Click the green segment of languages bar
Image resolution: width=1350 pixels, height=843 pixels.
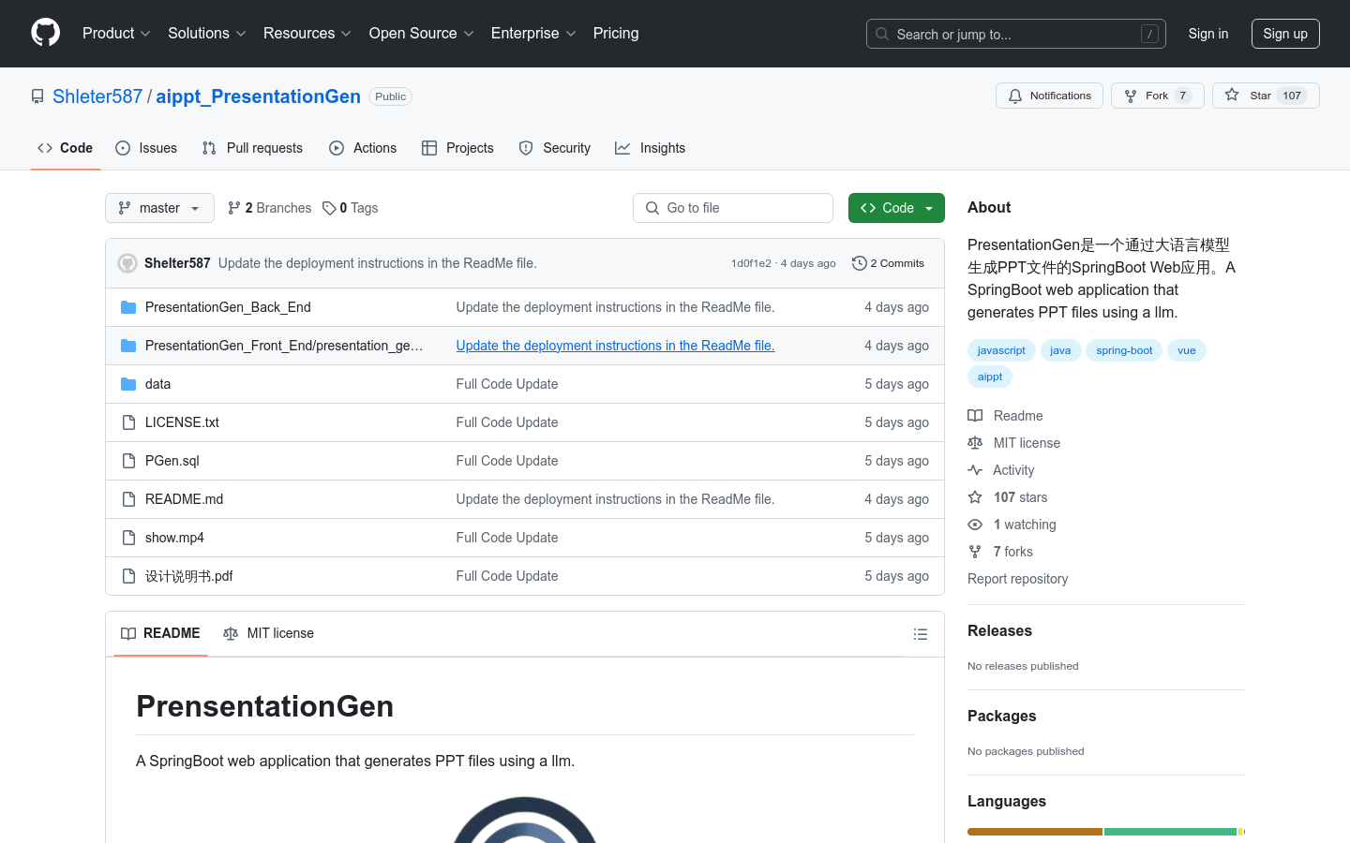1170,832
